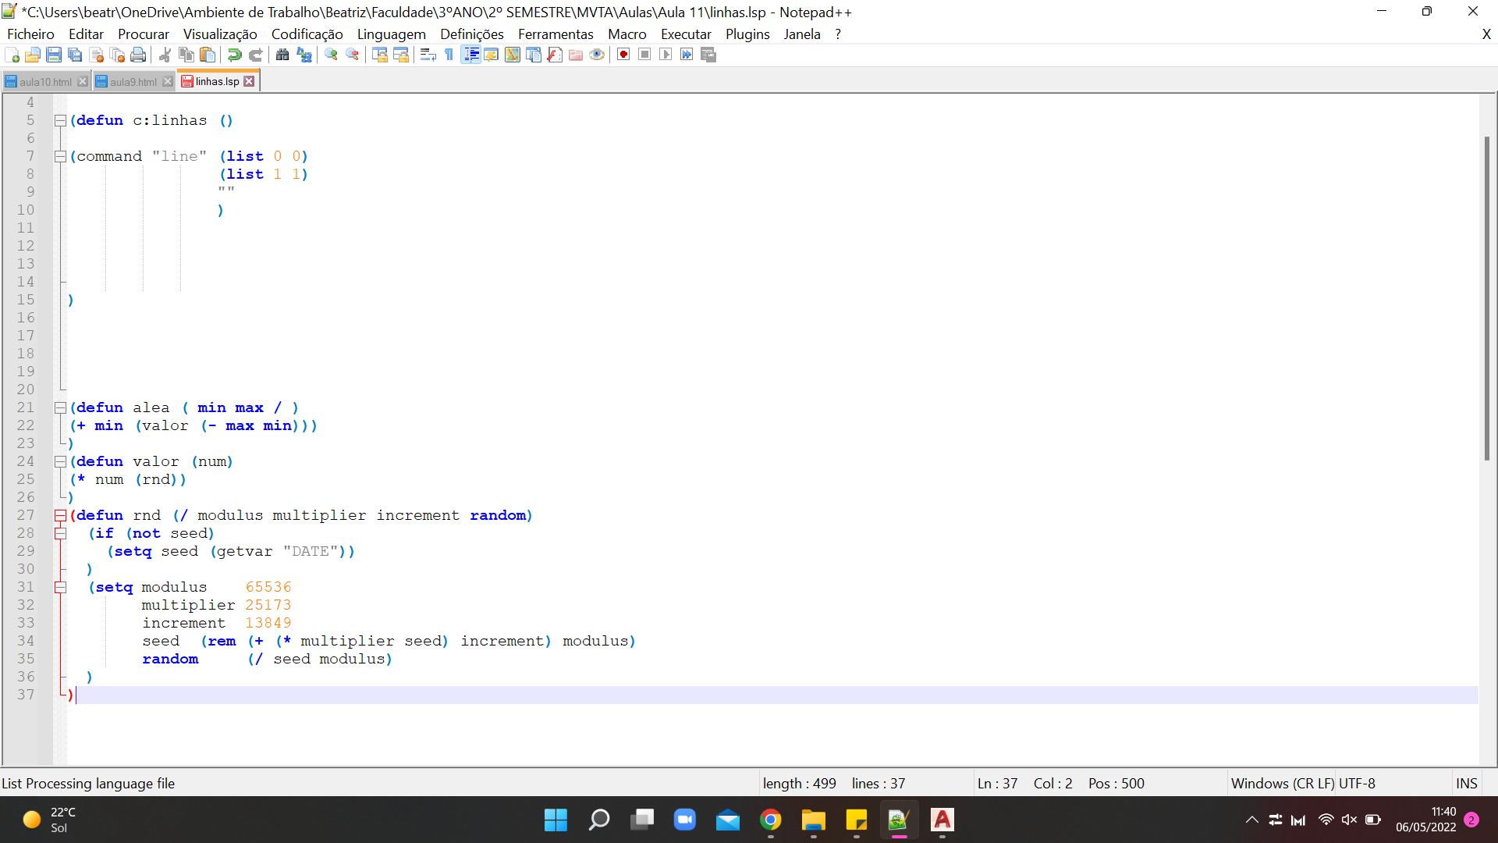Image resolution: width=1498 pixels, height=843 pixels.
Task: Click the INS indicator in the status bar
Action: pos(1467,784)
